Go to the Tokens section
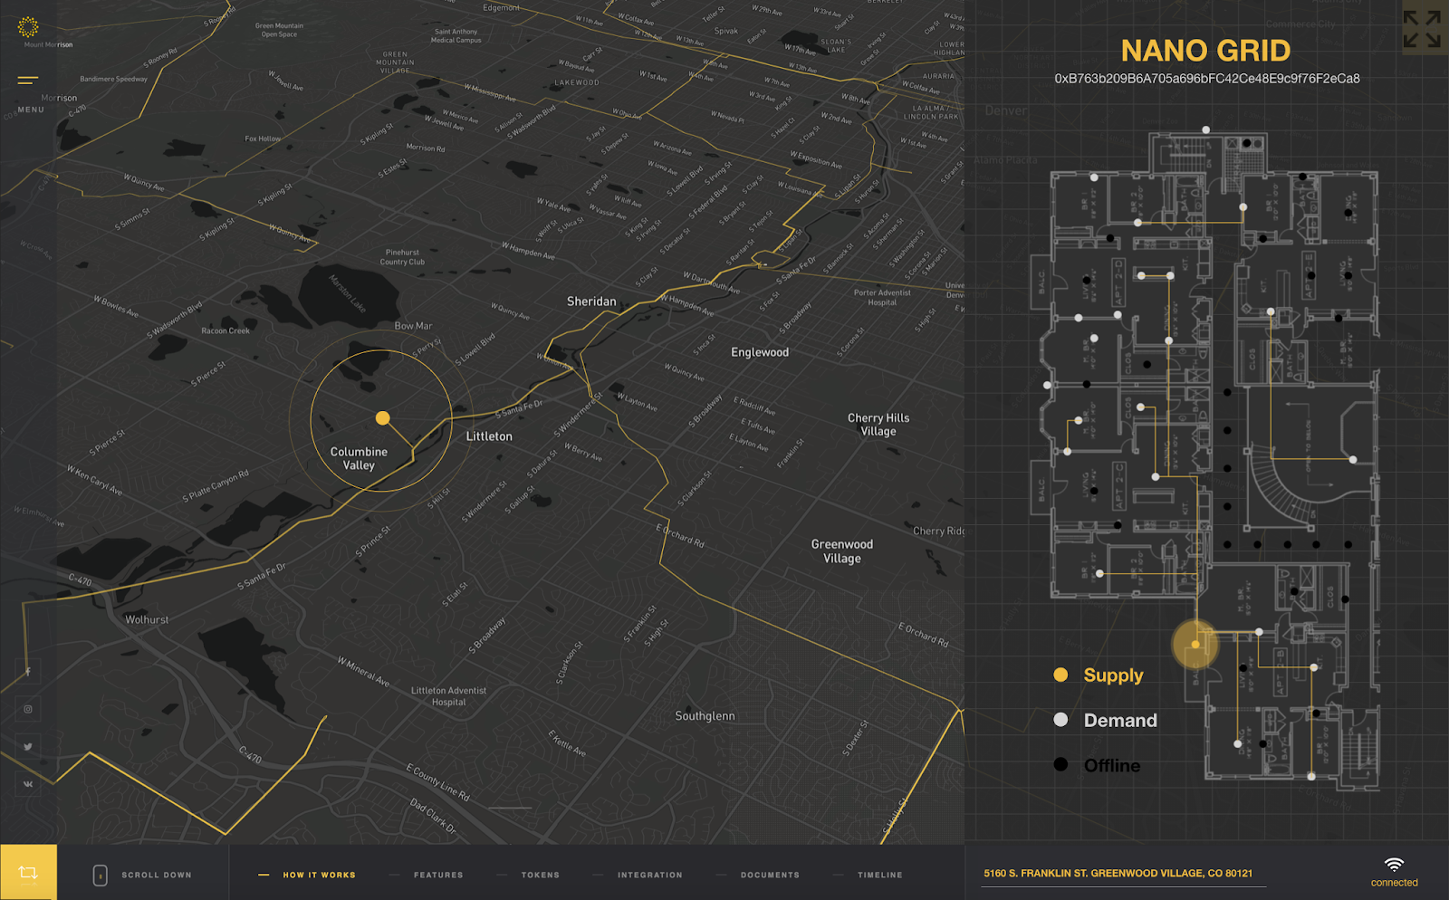Viewport: 1449px width, 900px height. click(x=541, y=876)
